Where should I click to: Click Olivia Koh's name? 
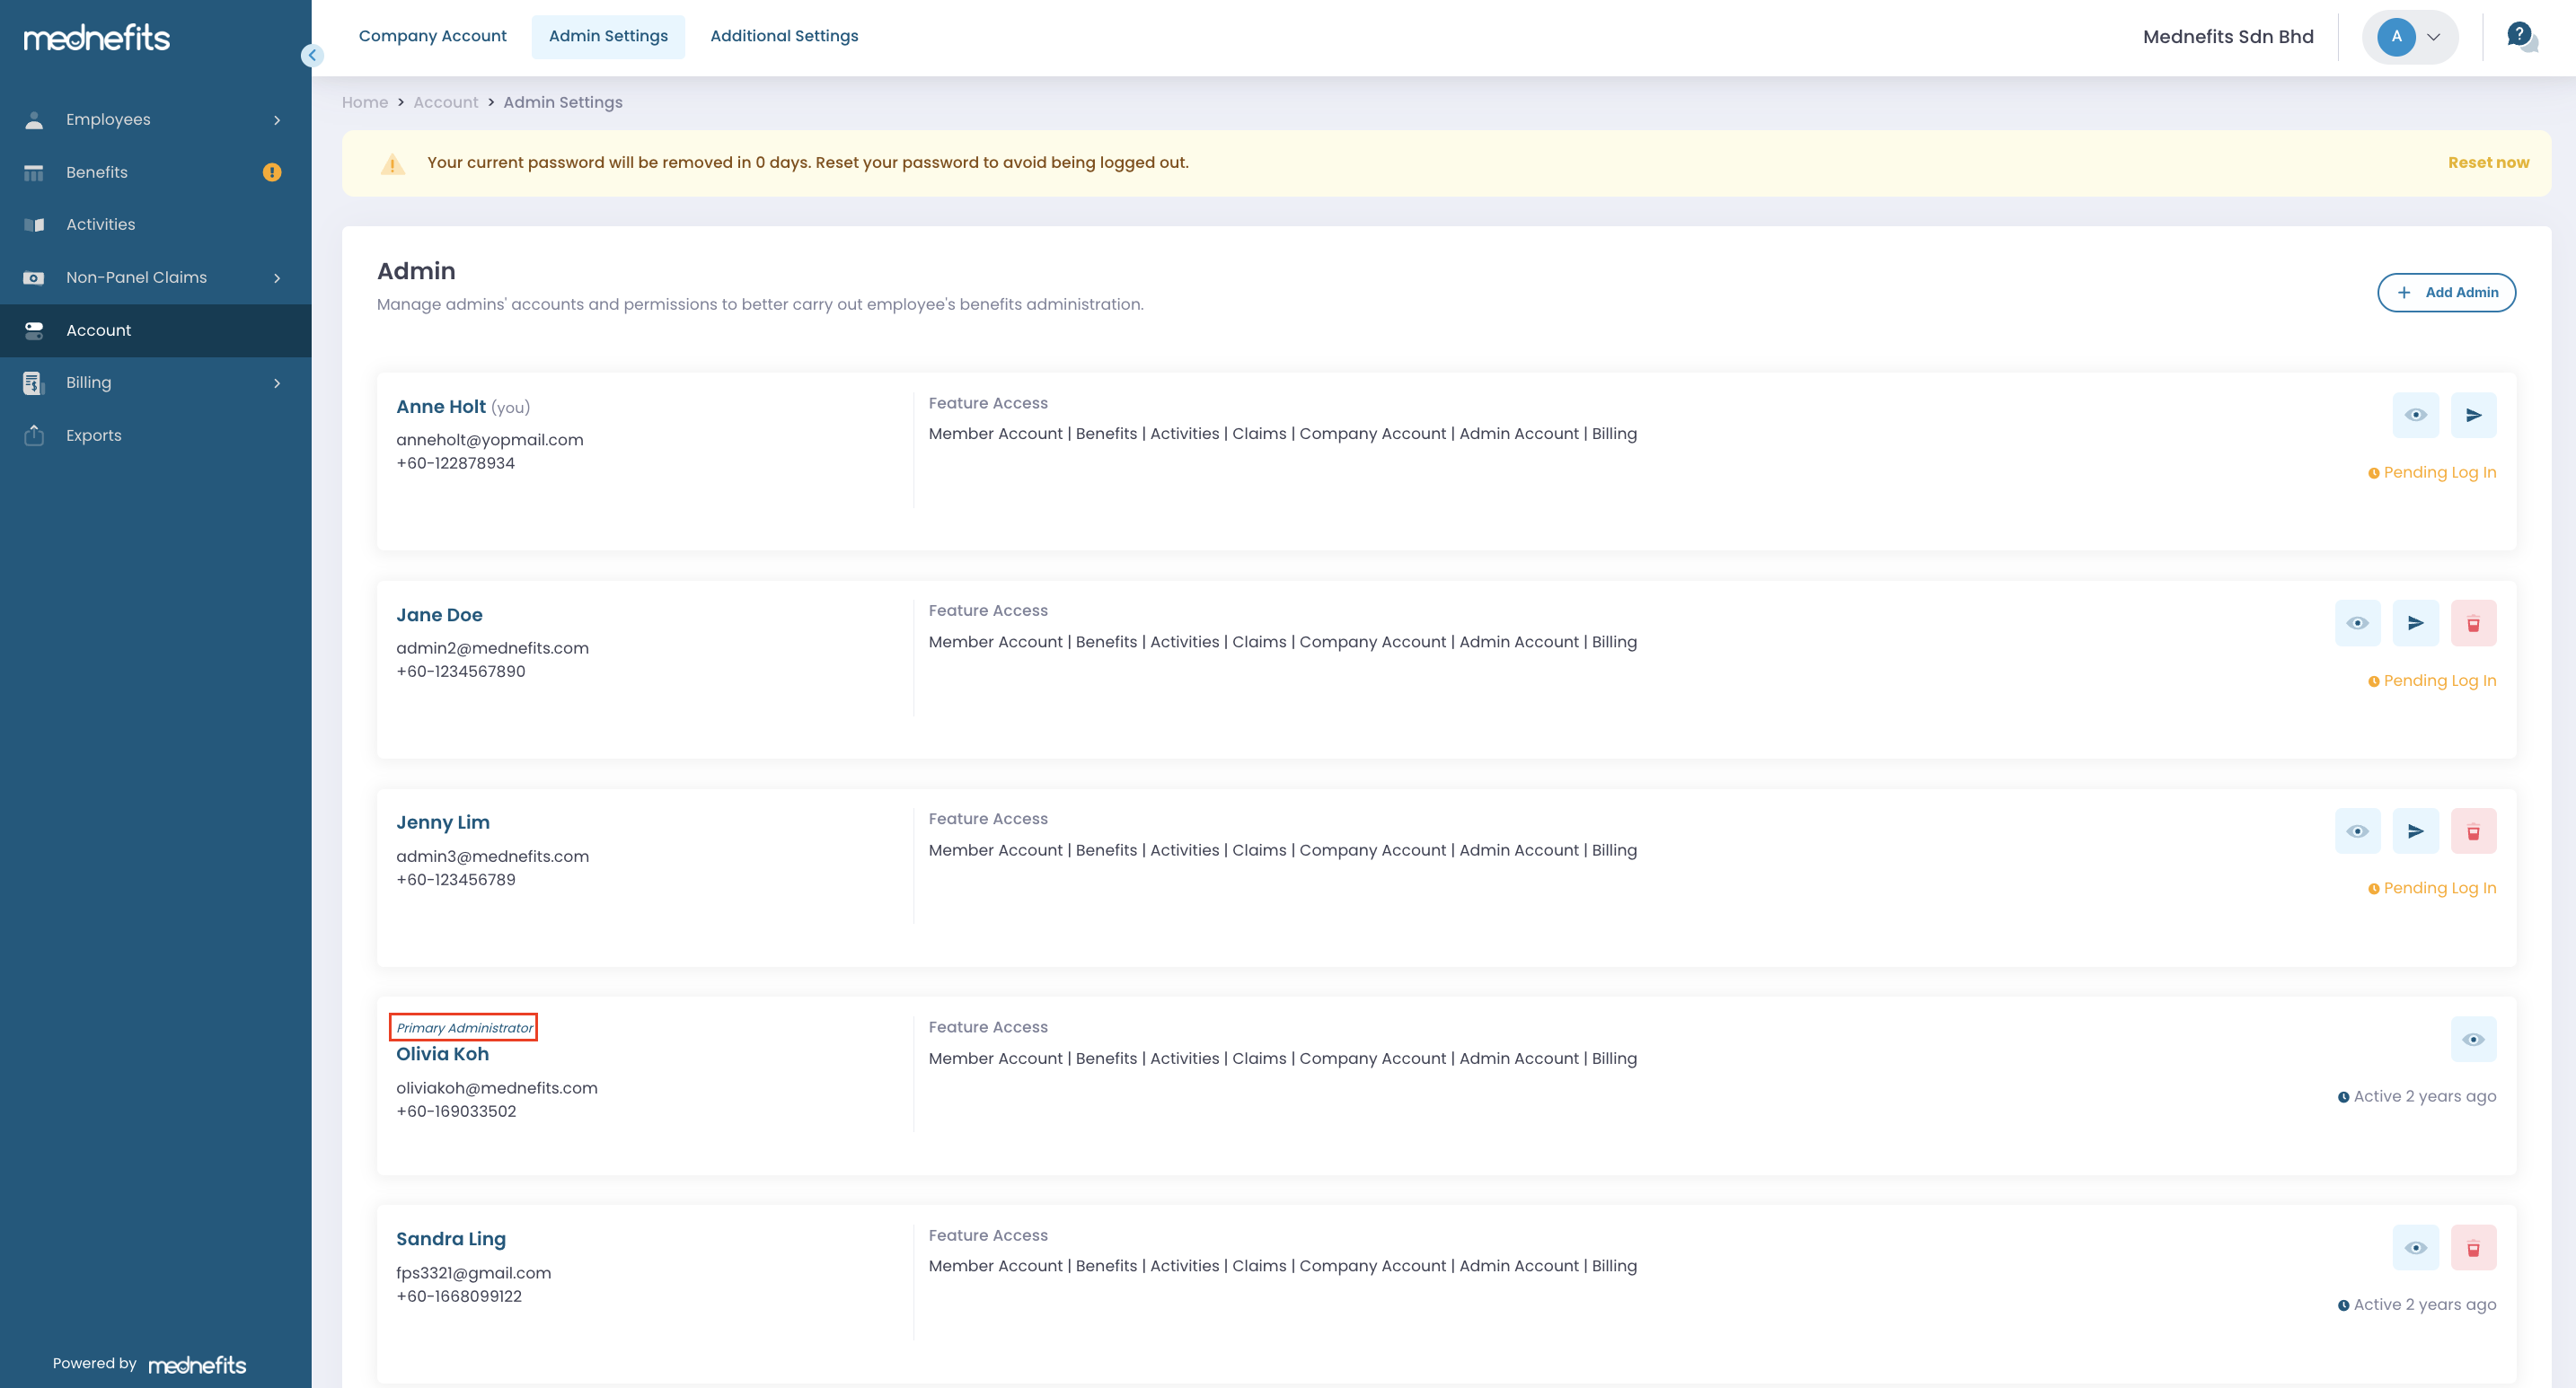[442, 1054]
